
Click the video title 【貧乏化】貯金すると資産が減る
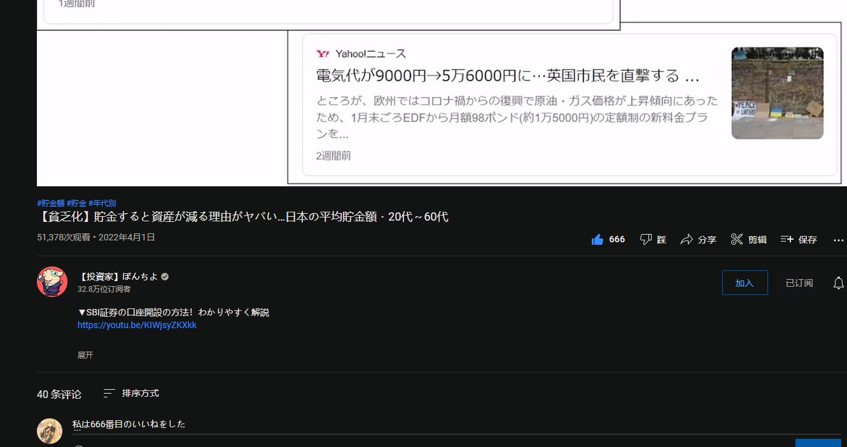point(242,217)
